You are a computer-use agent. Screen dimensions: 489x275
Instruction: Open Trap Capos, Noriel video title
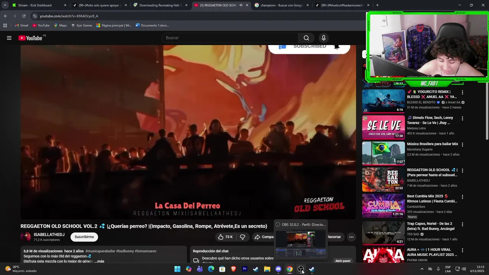[x=431, y=226]
